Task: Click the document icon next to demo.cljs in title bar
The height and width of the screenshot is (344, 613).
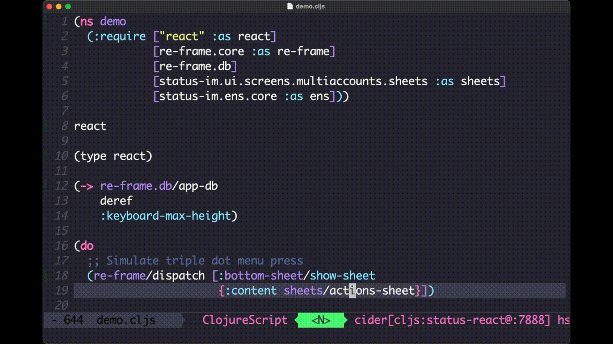Action: [290, 6]
